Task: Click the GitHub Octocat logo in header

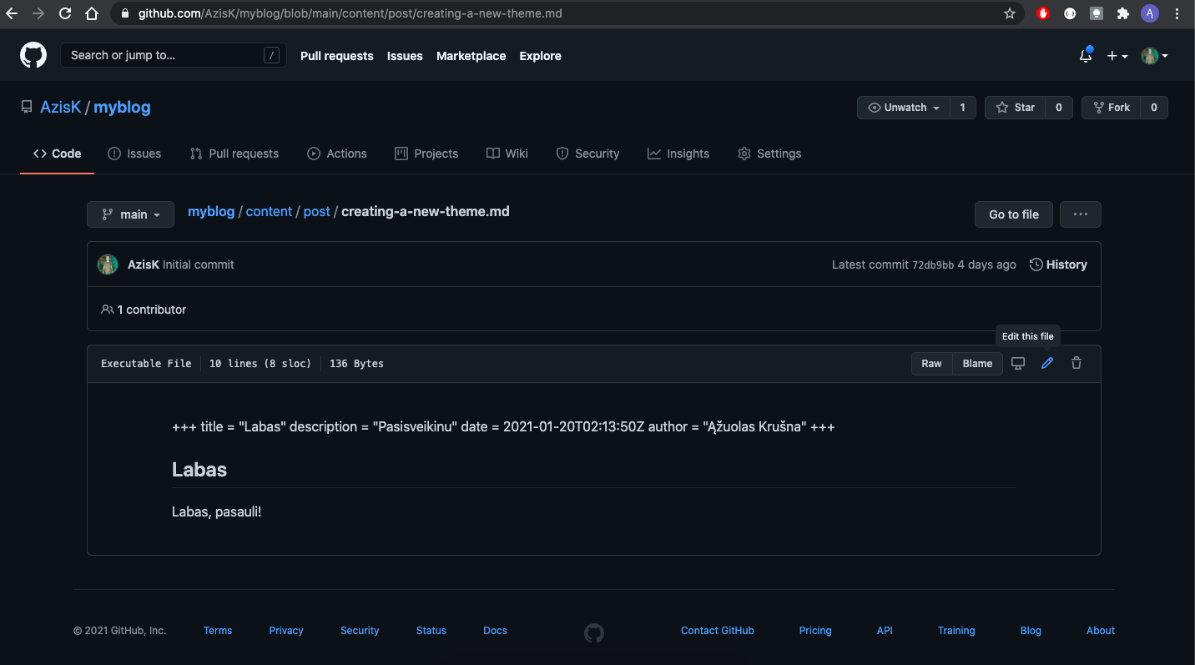Action: (33, 56)
